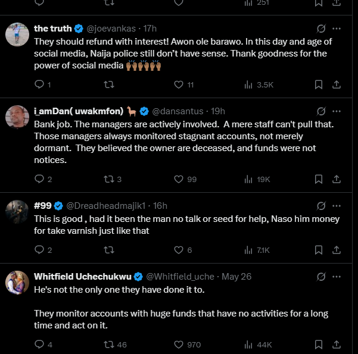Viewport: 358px width, 354px height.
Task: Open Grok icon on the truth's tweet
Action: tap(321, 29)
